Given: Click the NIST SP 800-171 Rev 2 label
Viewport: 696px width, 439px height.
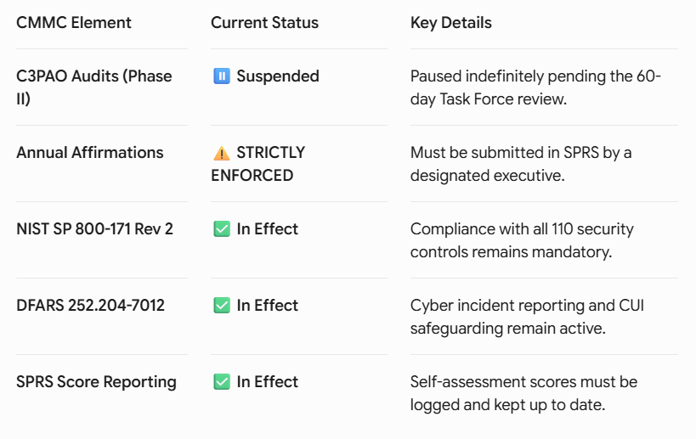Looking at the screenshot, I should pyautogui.click(x=94, y=228).
